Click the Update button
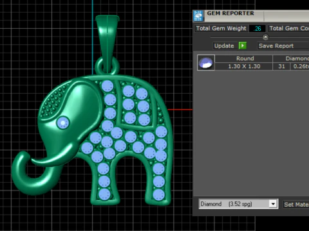 click(x=224, y=46)
